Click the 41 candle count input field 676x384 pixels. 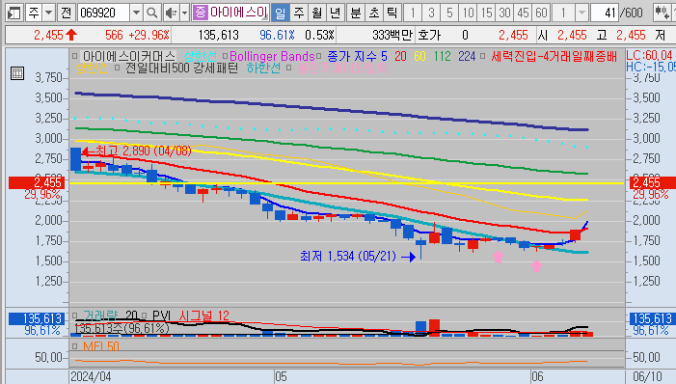click(x=604, y=13)
